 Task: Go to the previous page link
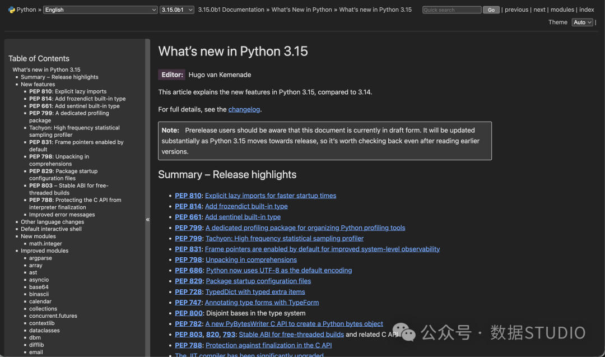tap(516, 10)
